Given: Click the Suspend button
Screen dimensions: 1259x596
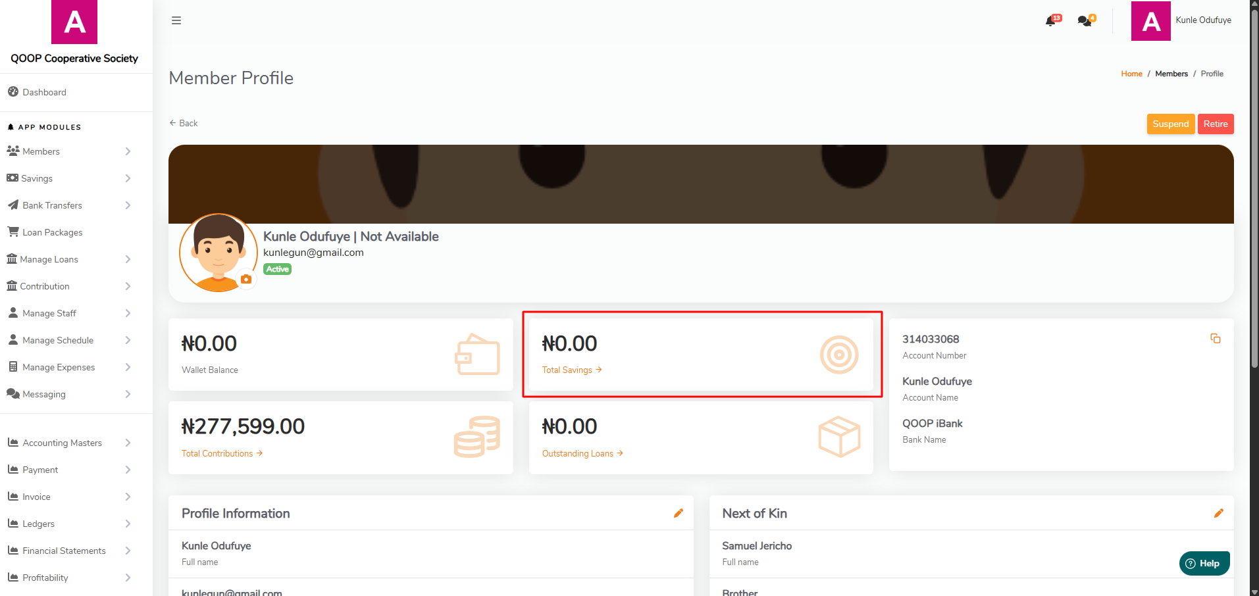Looking at the screenshot, I should 1170,124.
